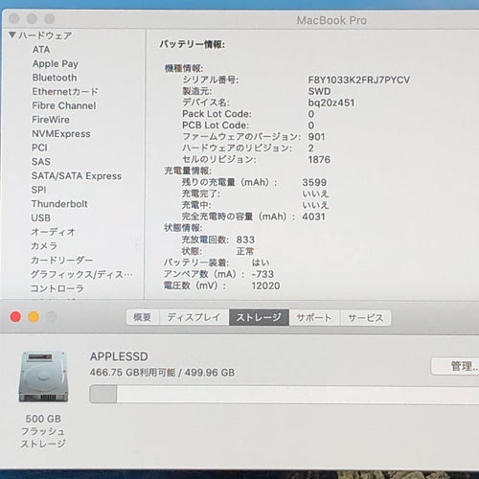Open the Bluetooth hardware entry
Screen dimensions: 479x479
click(55, 78)
